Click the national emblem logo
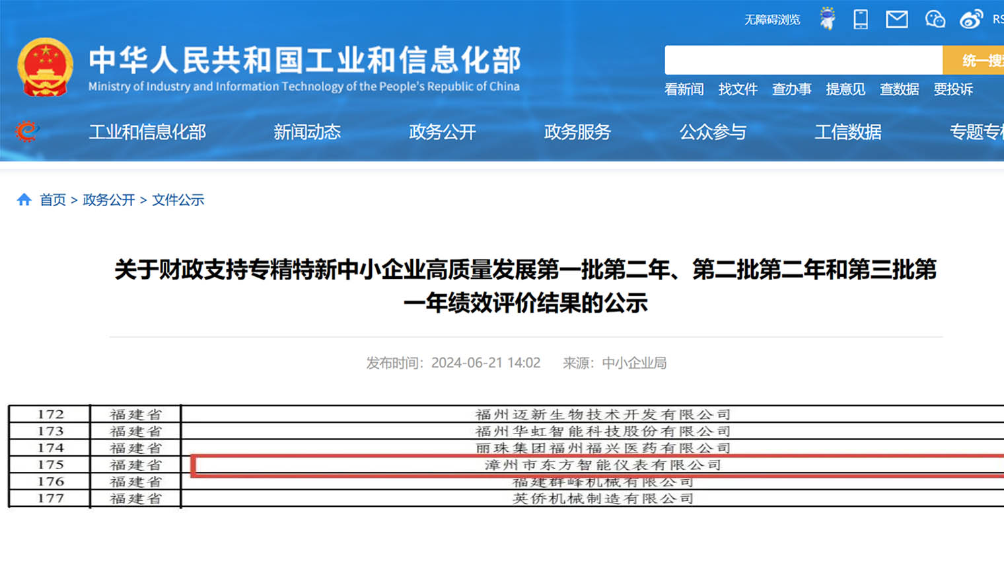Image resolution: width=1004 pixels, height=565 pixels. tap(45, 68)
